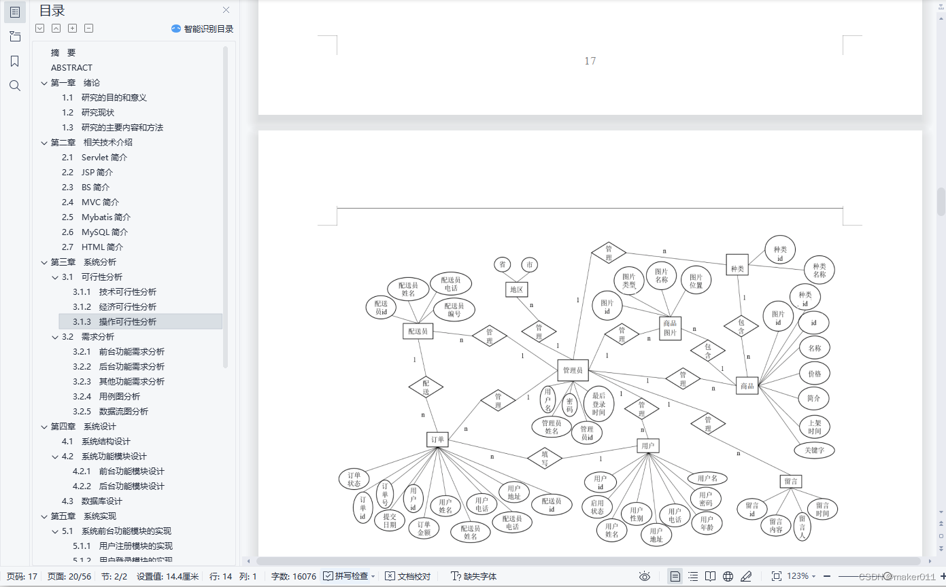The width and height of the screenshot is (946, 587).
Task: Collapse 第三章 系统分析 chapter
Action: 44,262
